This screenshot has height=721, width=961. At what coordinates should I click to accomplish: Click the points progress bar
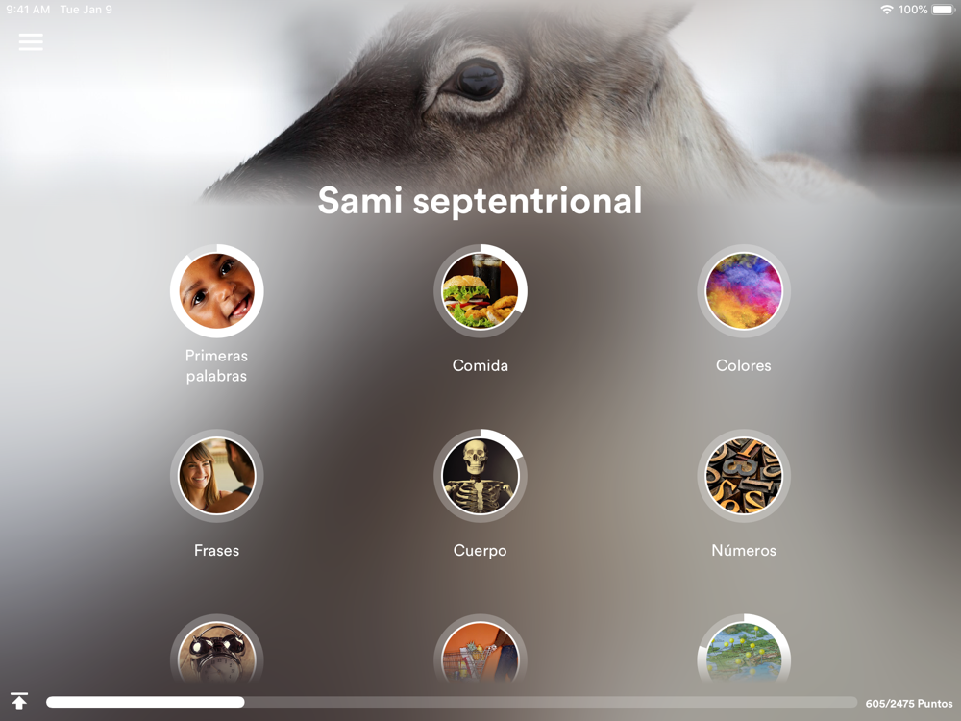click(x=452, y=702)
